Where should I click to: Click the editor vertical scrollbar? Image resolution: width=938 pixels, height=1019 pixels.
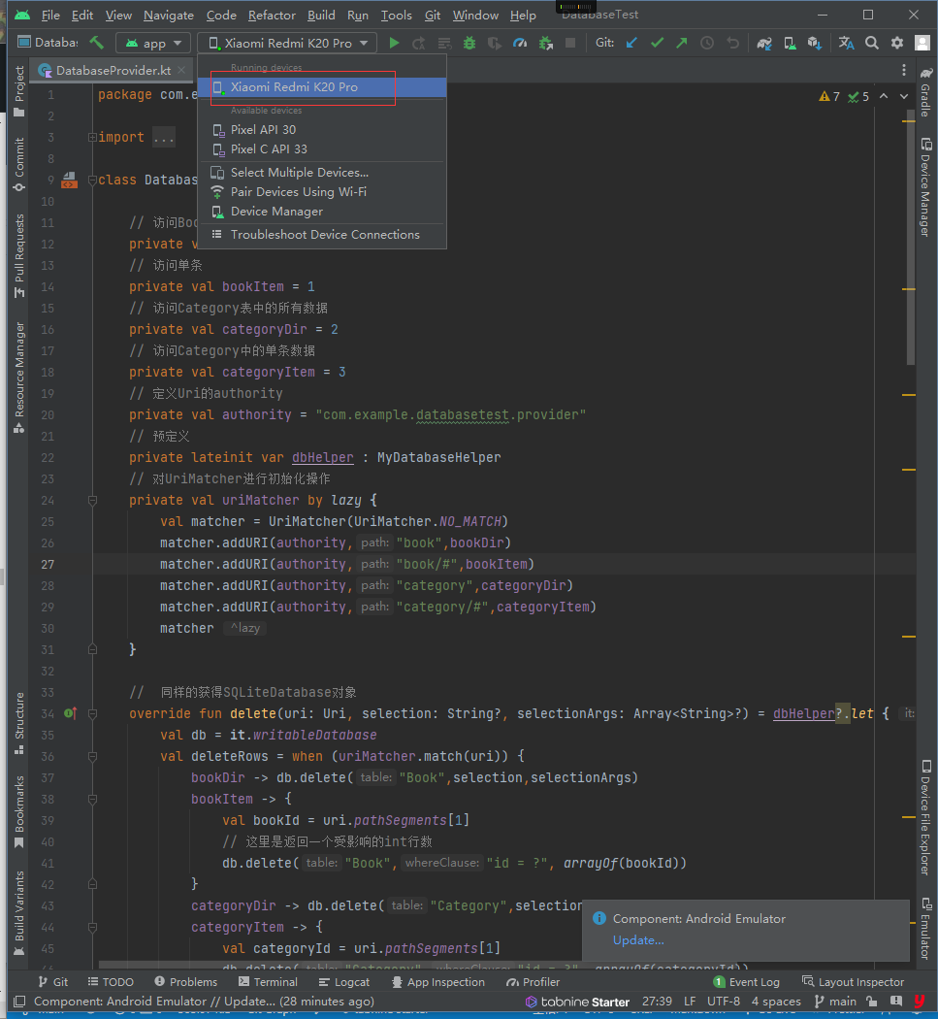coord(909,243)
